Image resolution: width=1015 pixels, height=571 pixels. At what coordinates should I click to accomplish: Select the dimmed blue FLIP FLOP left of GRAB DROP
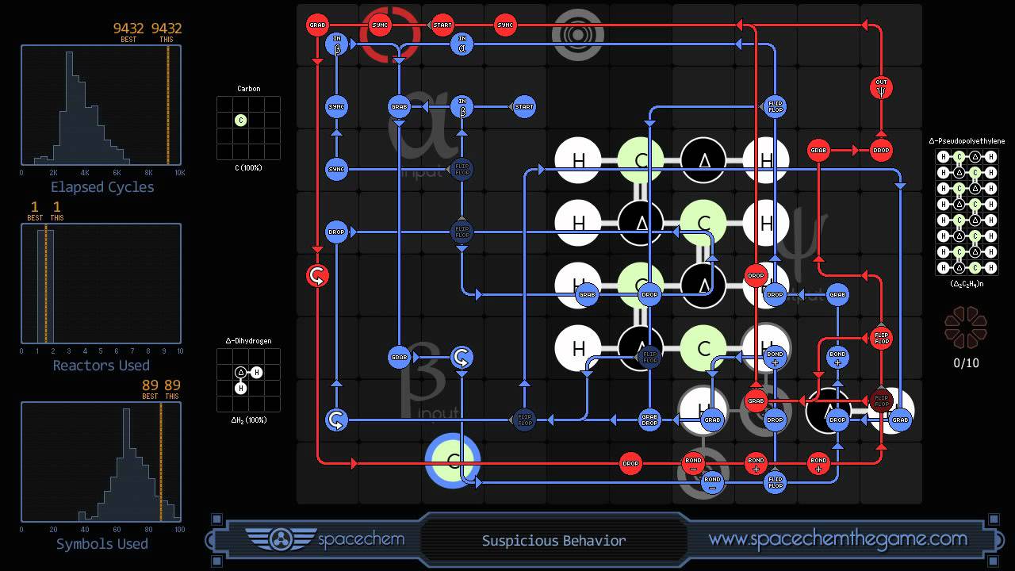coord(524,420)
